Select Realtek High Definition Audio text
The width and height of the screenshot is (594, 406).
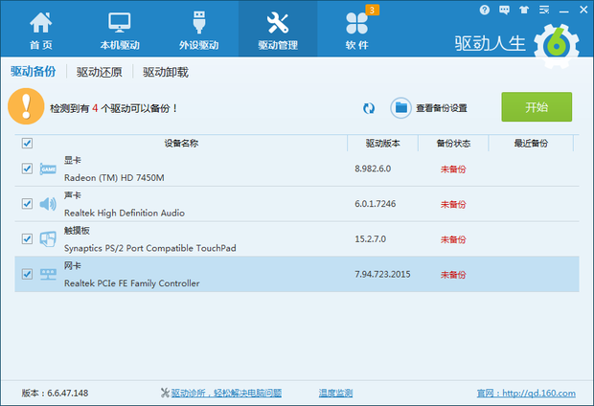pyautogui.click(x=125, y=213)
